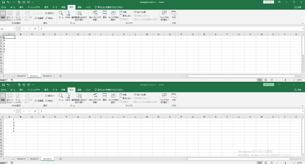Open データ tab in bottom window

[55, 90]
